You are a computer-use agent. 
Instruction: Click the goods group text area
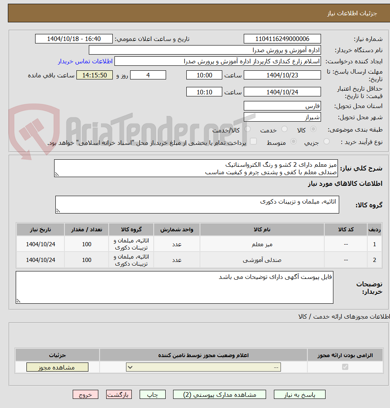[x=197, y=204]
